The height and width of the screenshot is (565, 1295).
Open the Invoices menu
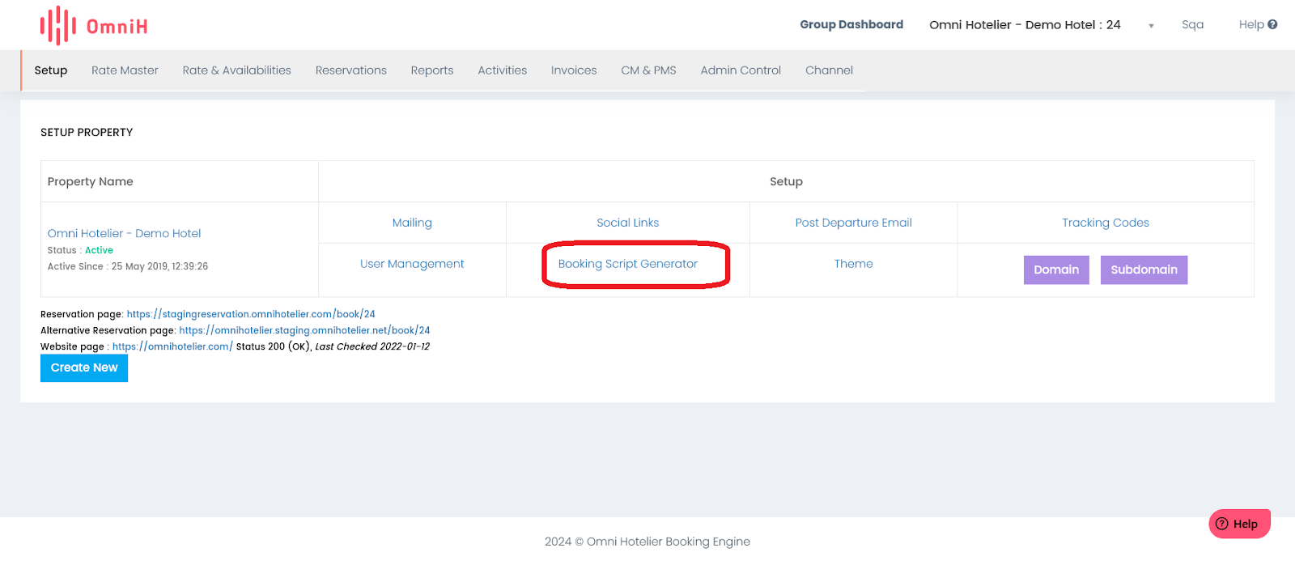pyautogui.click(x=574, y=70)
